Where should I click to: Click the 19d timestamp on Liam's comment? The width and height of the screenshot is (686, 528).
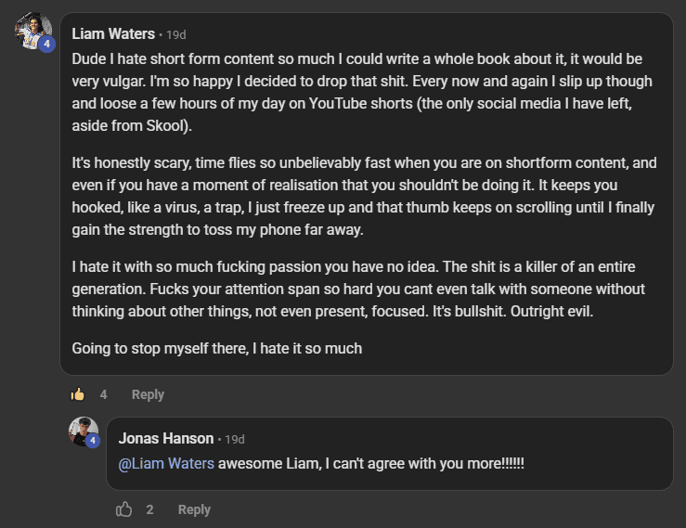(176, 34)
